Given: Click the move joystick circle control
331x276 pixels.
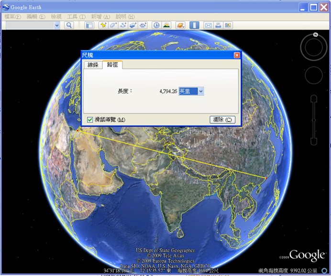Looking at the screenshot, I should 314,75.
